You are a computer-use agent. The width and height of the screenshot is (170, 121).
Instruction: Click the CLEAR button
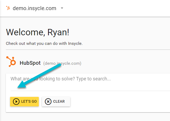click(56, 102)
